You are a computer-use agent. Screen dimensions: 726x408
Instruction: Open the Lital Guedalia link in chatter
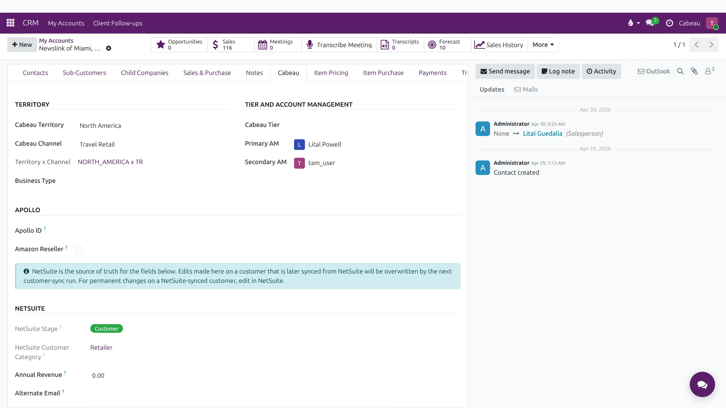[542, 134]
